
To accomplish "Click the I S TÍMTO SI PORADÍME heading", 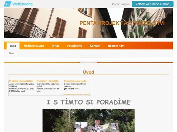I will click(88, 102).
